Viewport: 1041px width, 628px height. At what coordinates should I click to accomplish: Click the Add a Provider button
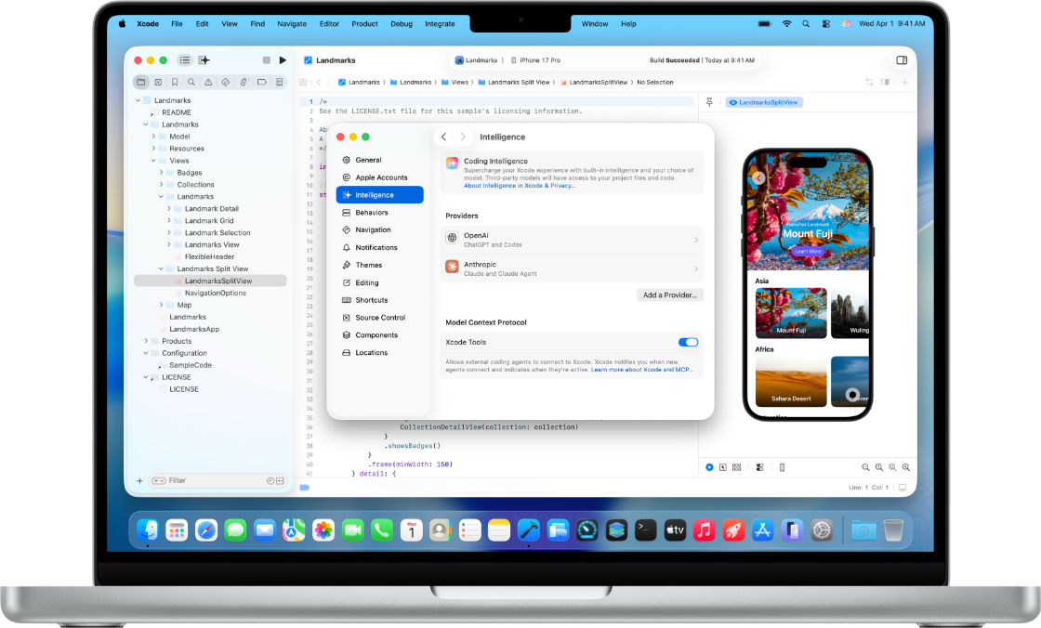coord(670,294)
